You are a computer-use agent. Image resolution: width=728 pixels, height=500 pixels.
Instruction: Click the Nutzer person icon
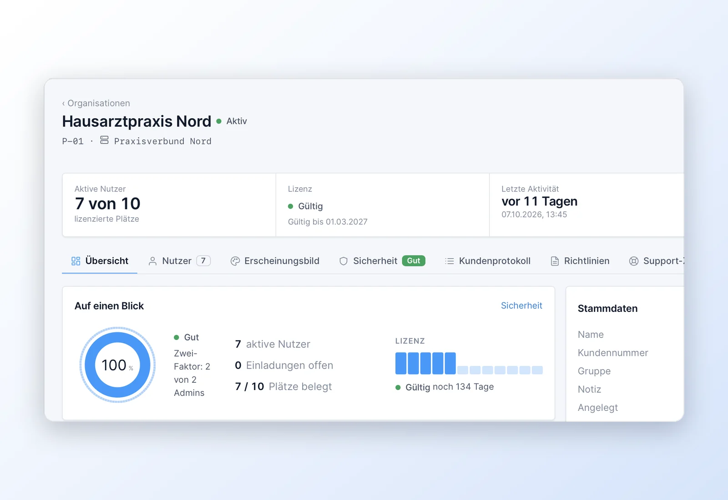pyautogui.click(x=152, y=261)
